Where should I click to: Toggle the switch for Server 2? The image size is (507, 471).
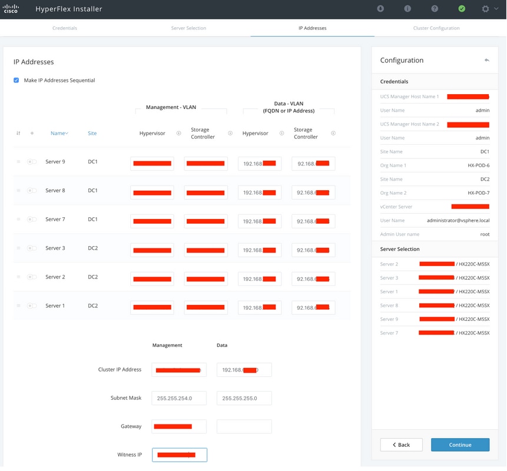pos(32,277)
